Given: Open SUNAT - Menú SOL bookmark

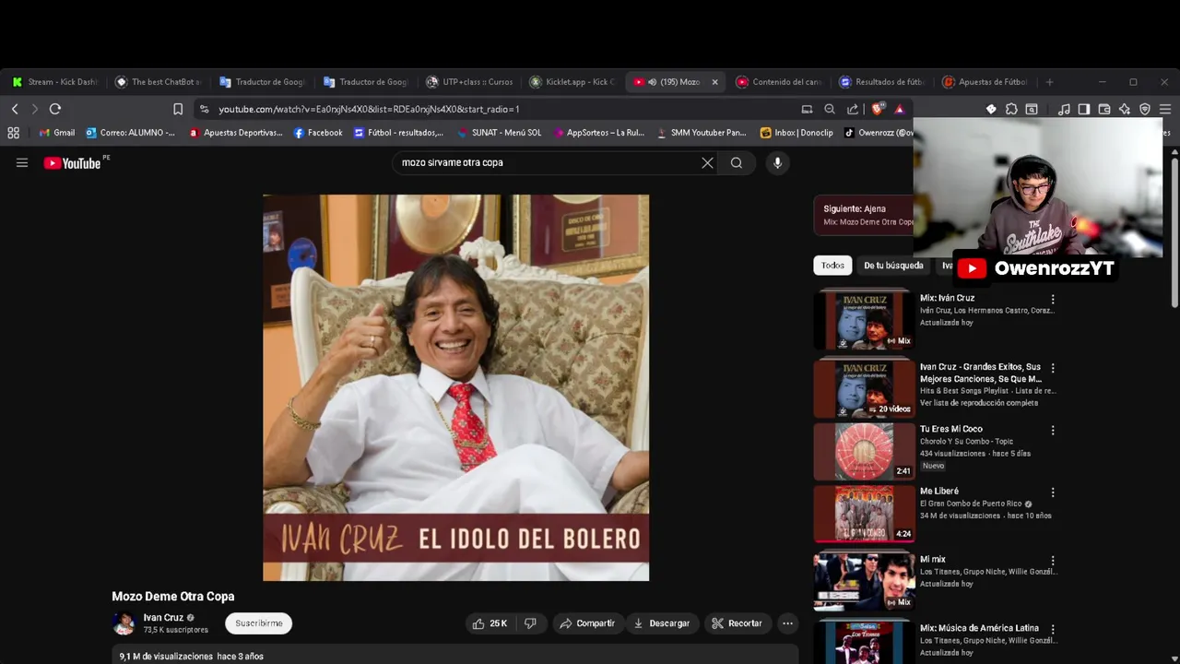Looking at the screenshot, I should click(500, 133).
